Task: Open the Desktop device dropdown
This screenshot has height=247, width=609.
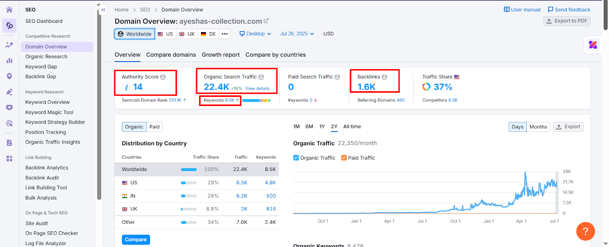Action: click(255, 34)
